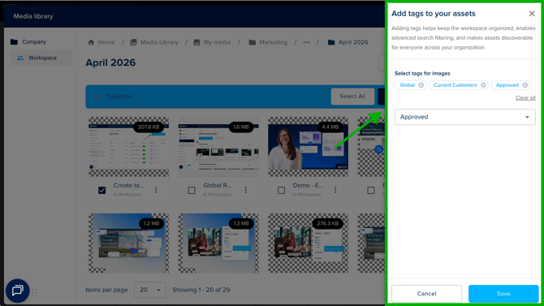Remove the Current Customers tag chip
Image resolution: width=544 pixels, height=306 pixels.
coord(483,85)
